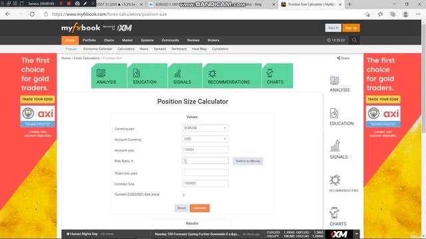Open Correlation submenu link
426x239 pixels.
(x=220, y=49)
